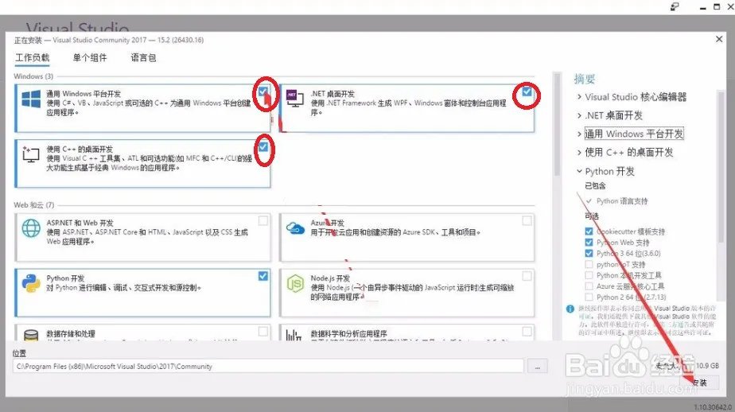Enable Python 2 64 位 (2.7.13) option
The image size is (735, 412).
tap(589, 297)
